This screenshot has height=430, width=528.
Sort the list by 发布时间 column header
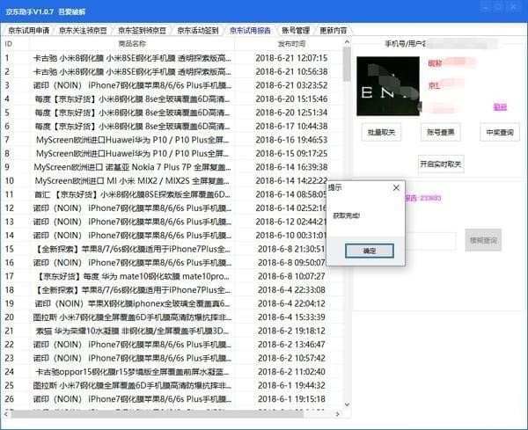(291, 43)
